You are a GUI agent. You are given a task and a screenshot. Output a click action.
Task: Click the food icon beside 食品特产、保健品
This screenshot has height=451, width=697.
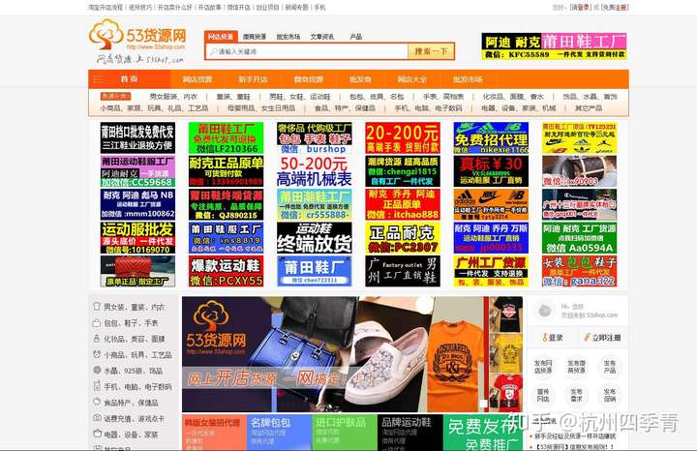click(97, 402)
